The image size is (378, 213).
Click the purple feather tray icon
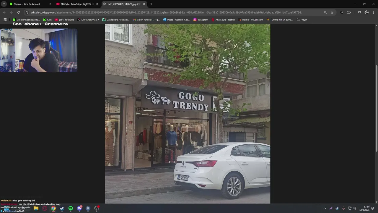click(x=331, y=208)
